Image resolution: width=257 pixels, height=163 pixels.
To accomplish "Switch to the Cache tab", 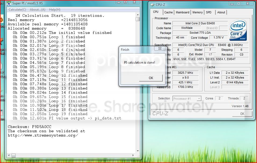I will pyautogui.click(x=168, y=12).
